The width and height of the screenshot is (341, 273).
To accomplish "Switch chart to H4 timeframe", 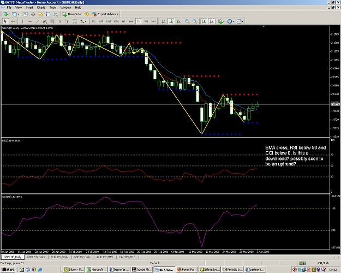I will click(x=131, y=21).
